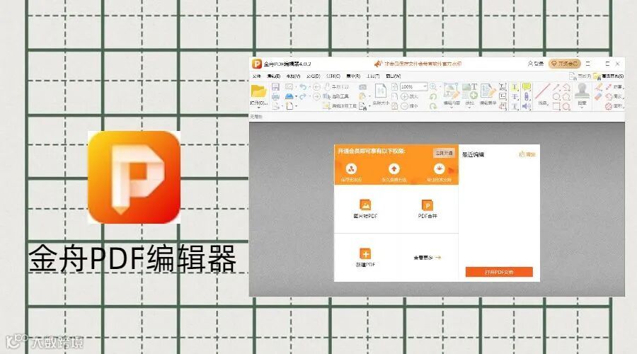Viewport: 637px width, 354px height.
Task: Click the 开通会员 membership button in title bar
Action: [x=564, y=64]
